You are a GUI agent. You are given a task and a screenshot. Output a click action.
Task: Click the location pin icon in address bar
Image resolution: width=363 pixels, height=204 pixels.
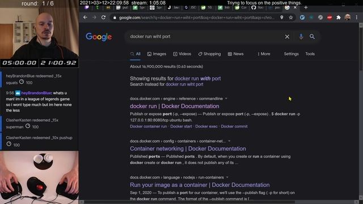point(282,18)
